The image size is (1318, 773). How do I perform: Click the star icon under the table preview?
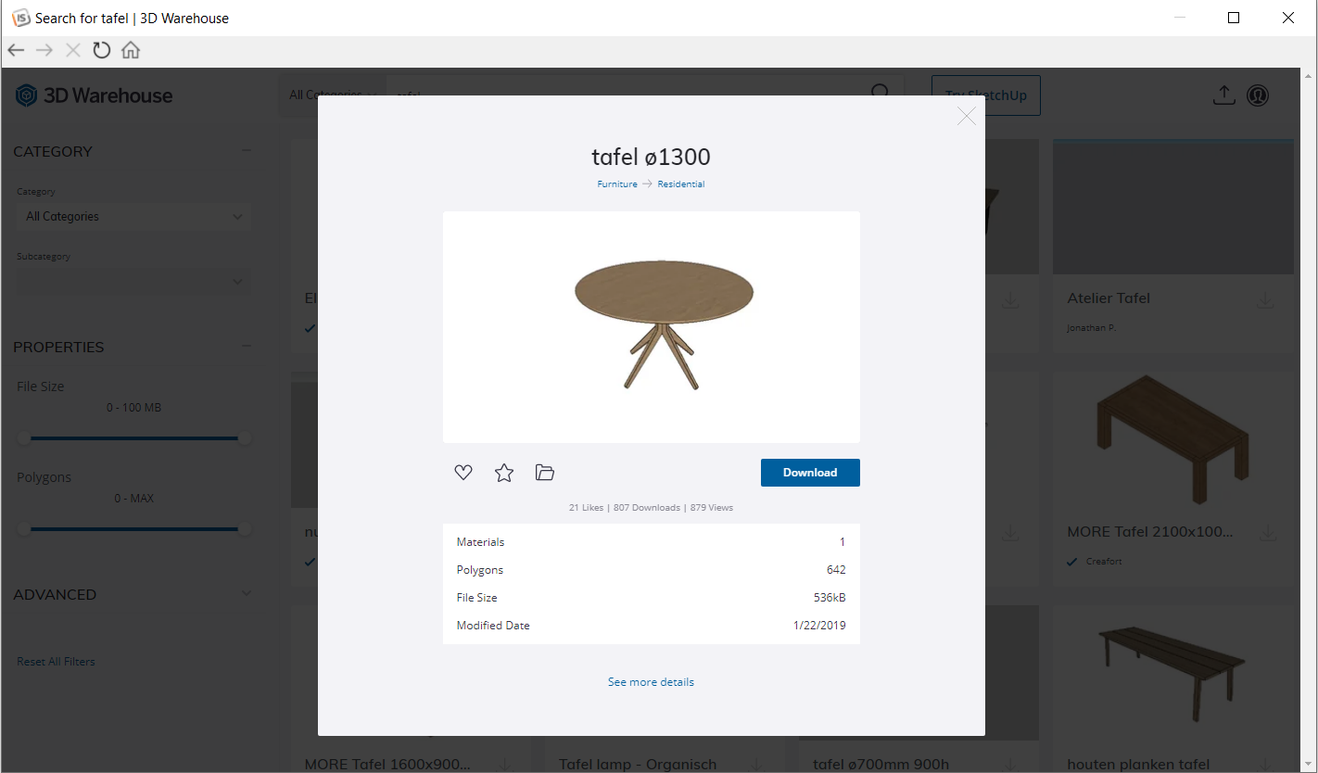[504, 473]
